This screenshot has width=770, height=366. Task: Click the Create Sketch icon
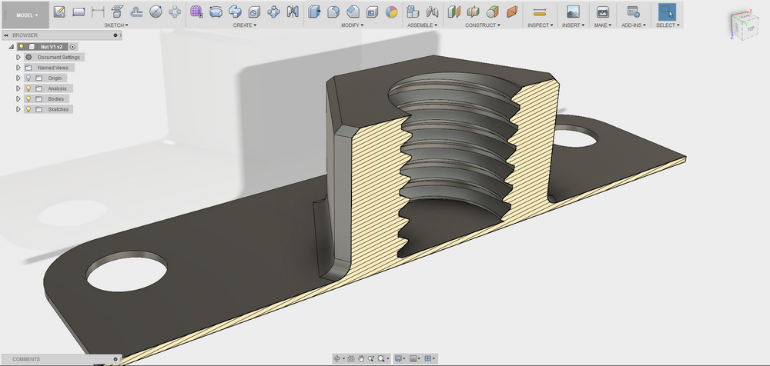[59, 12]
